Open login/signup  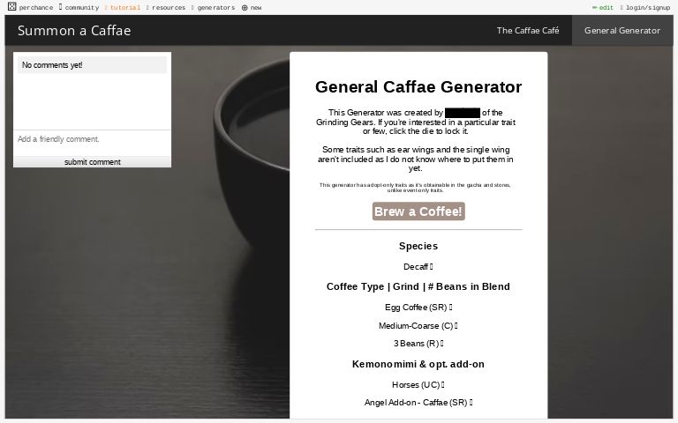coord(645,7)
